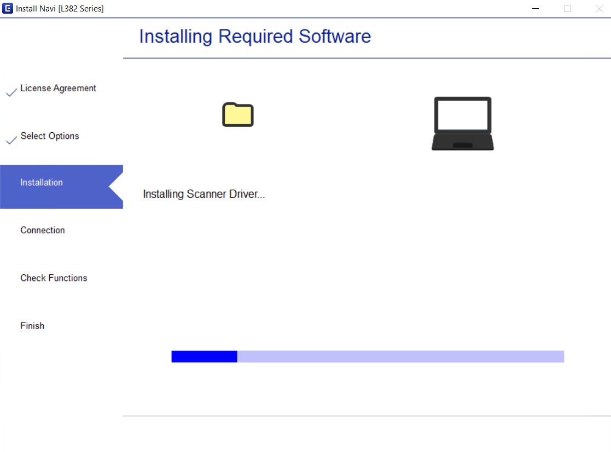
Task: Click the laptop computer icon
Action: (x=462, y=123)
